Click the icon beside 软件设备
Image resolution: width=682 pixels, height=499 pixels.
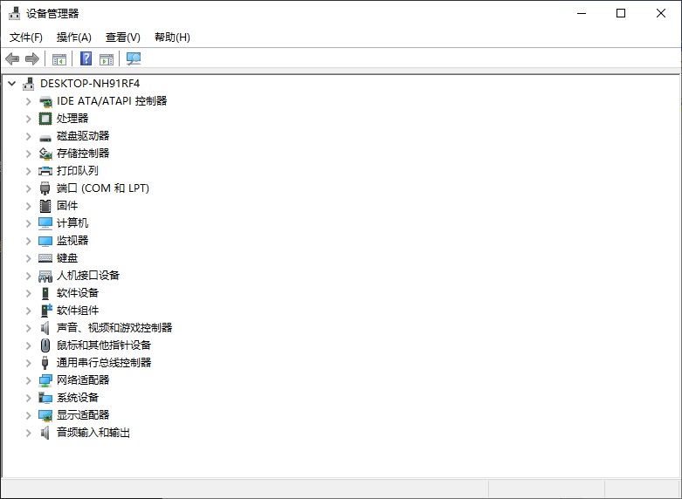tap(45, 293)
